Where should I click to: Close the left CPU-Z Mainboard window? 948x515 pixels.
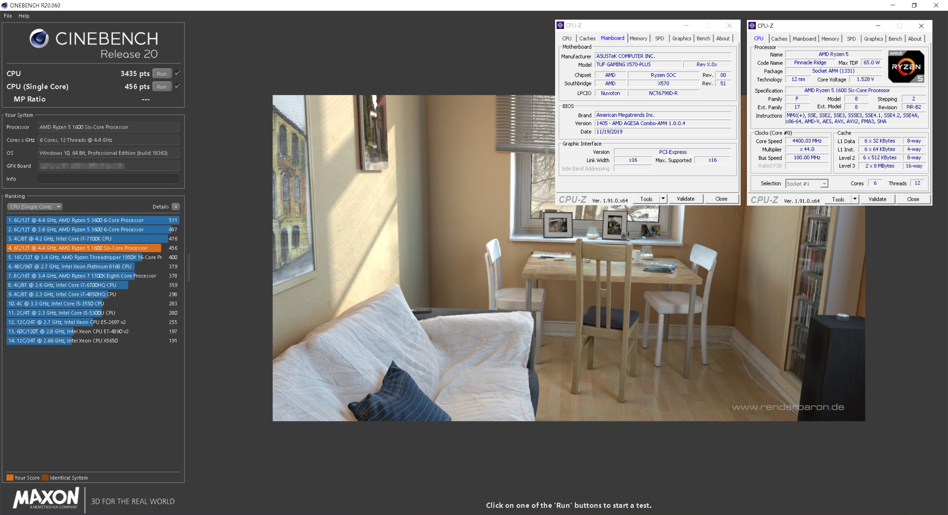(x=729, y=26)
